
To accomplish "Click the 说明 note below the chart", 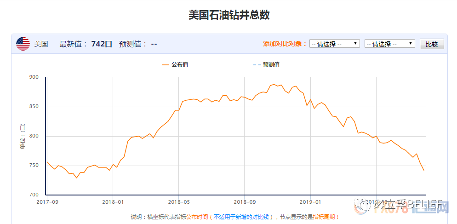I will click(x=235, y=217).
